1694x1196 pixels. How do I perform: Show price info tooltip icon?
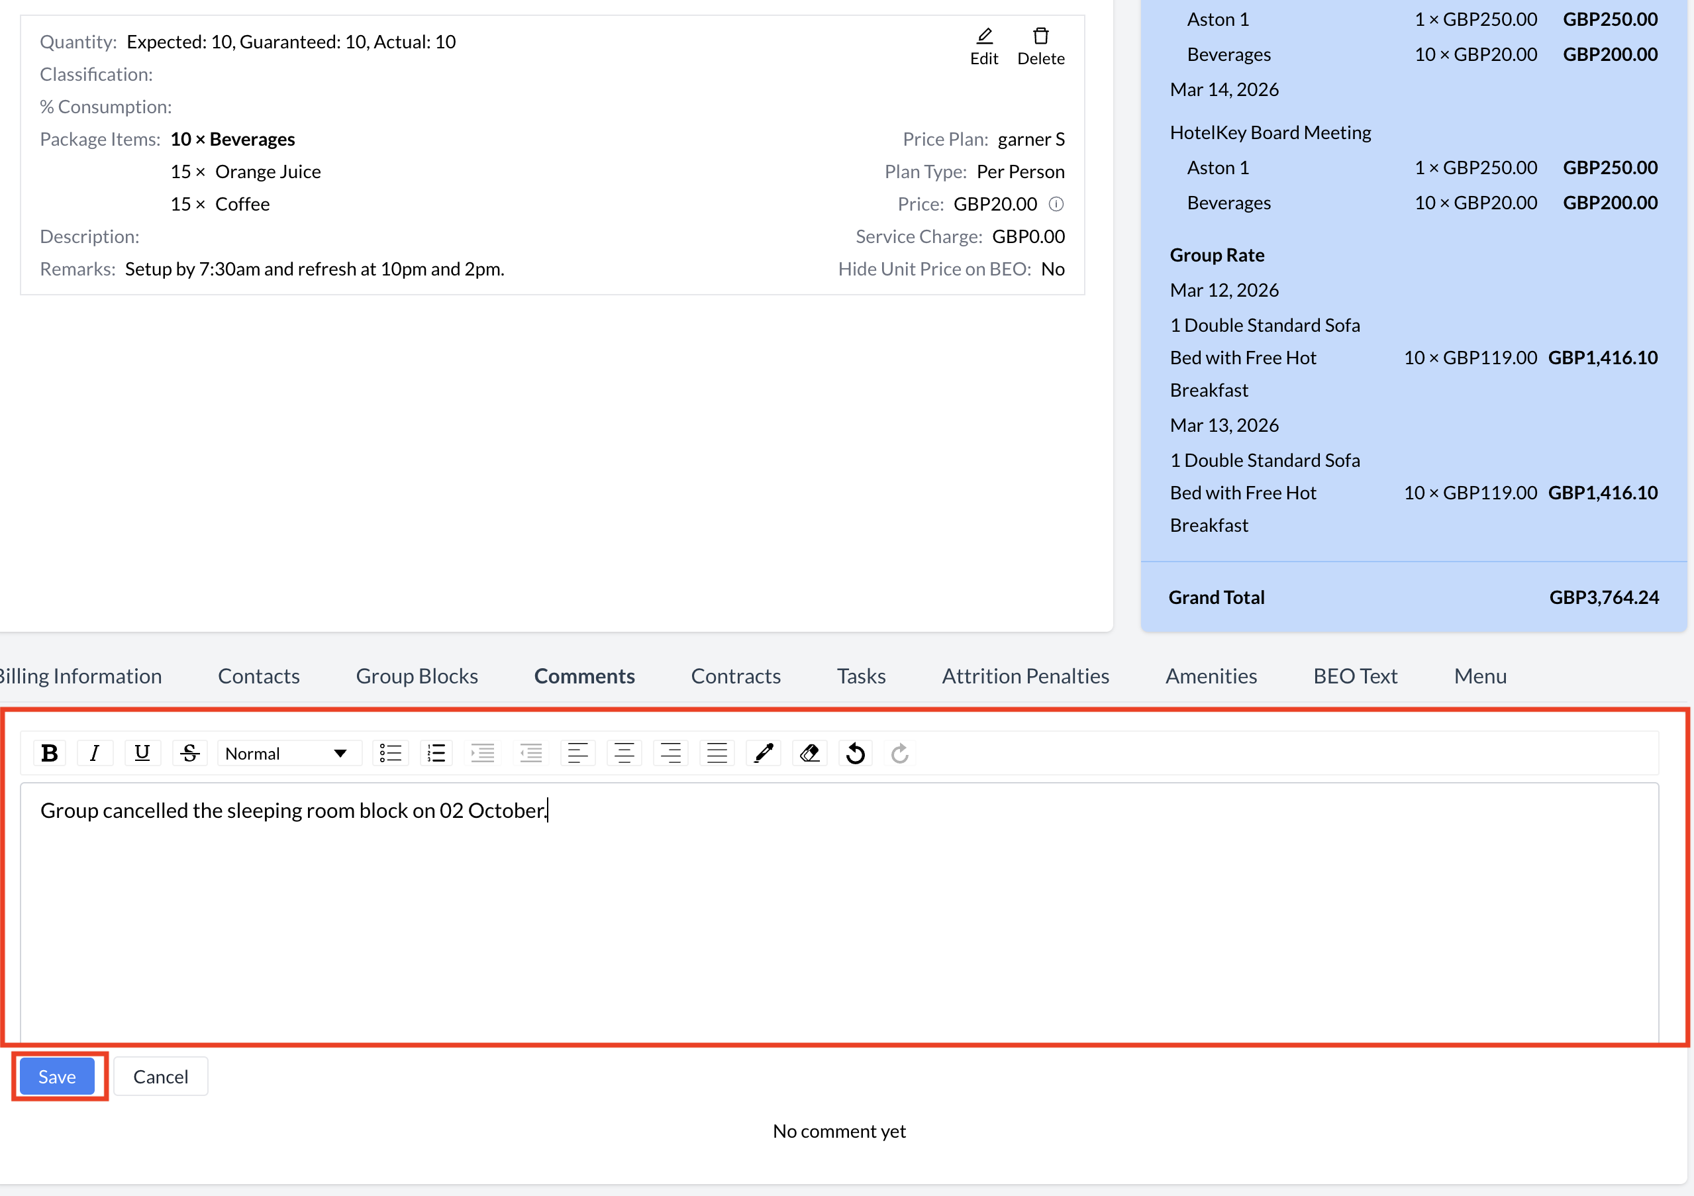[x=1056, y=203]
